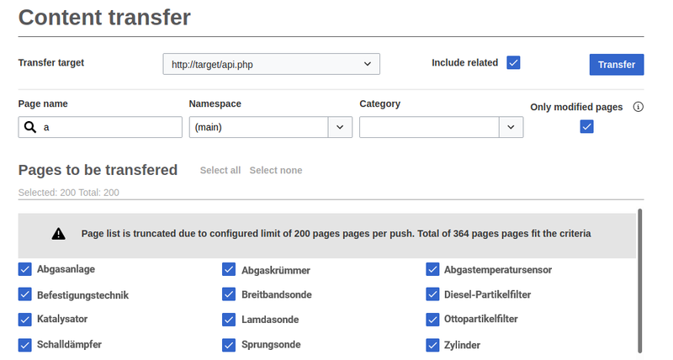Click the Select all link
The width and height of the screenshot is (673, 360).
[220, 171]
